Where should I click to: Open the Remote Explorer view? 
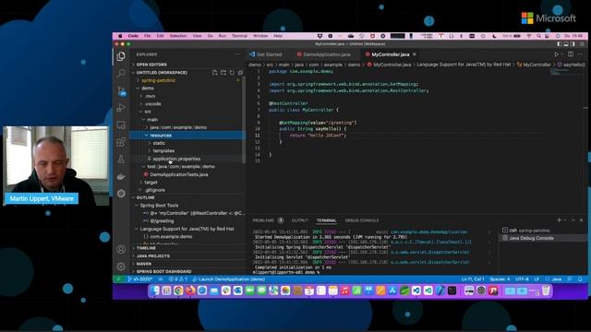[x=121, y=125]
